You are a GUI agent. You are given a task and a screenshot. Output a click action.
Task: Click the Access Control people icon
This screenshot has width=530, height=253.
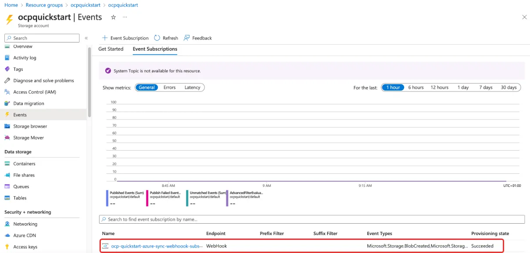point(7,92)
